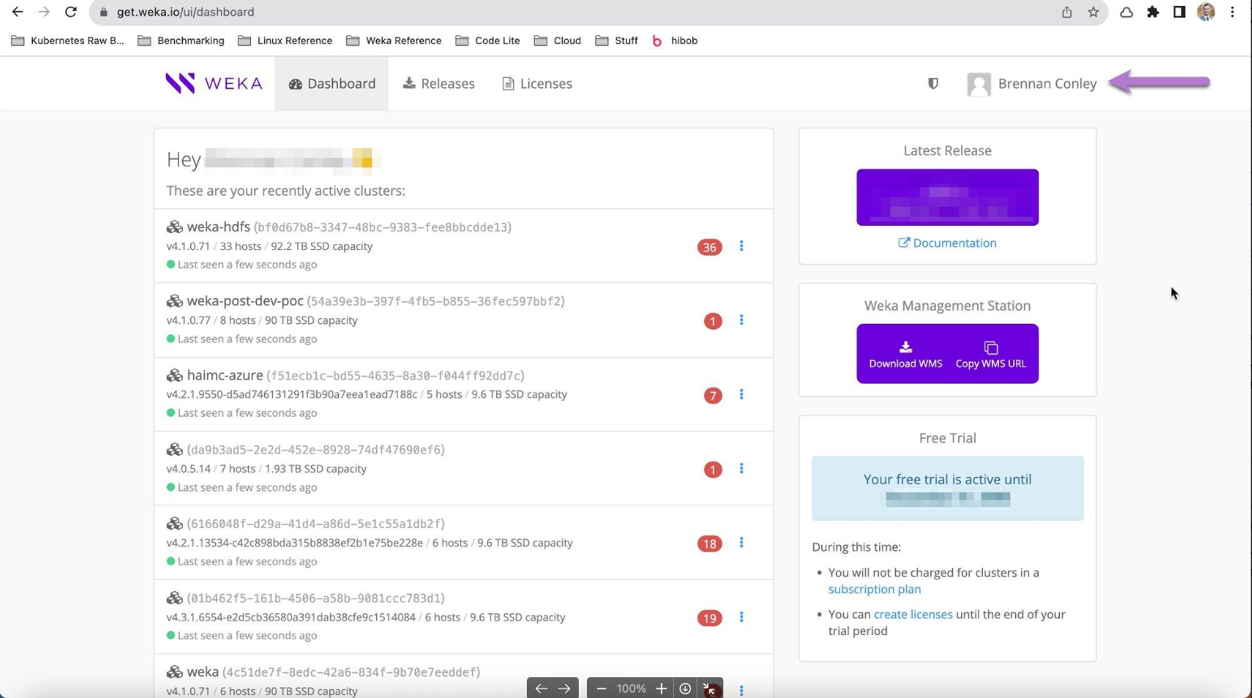The width and height of the screenshot is (1252, 698).
Task: Go to the next image with the right arrow
Action: 564,689
